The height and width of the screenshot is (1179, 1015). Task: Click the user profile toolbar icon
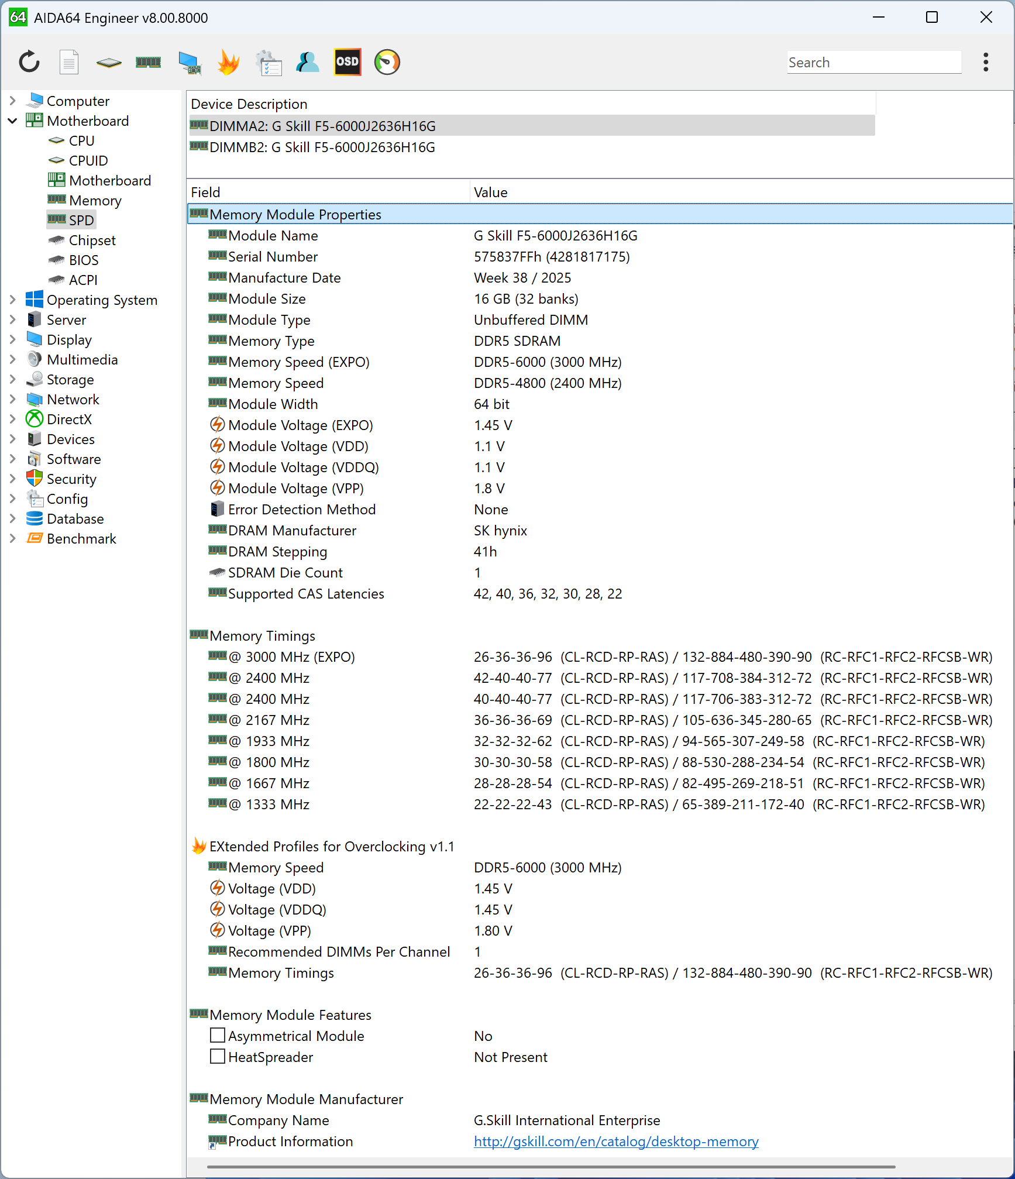tap(307, 62)
